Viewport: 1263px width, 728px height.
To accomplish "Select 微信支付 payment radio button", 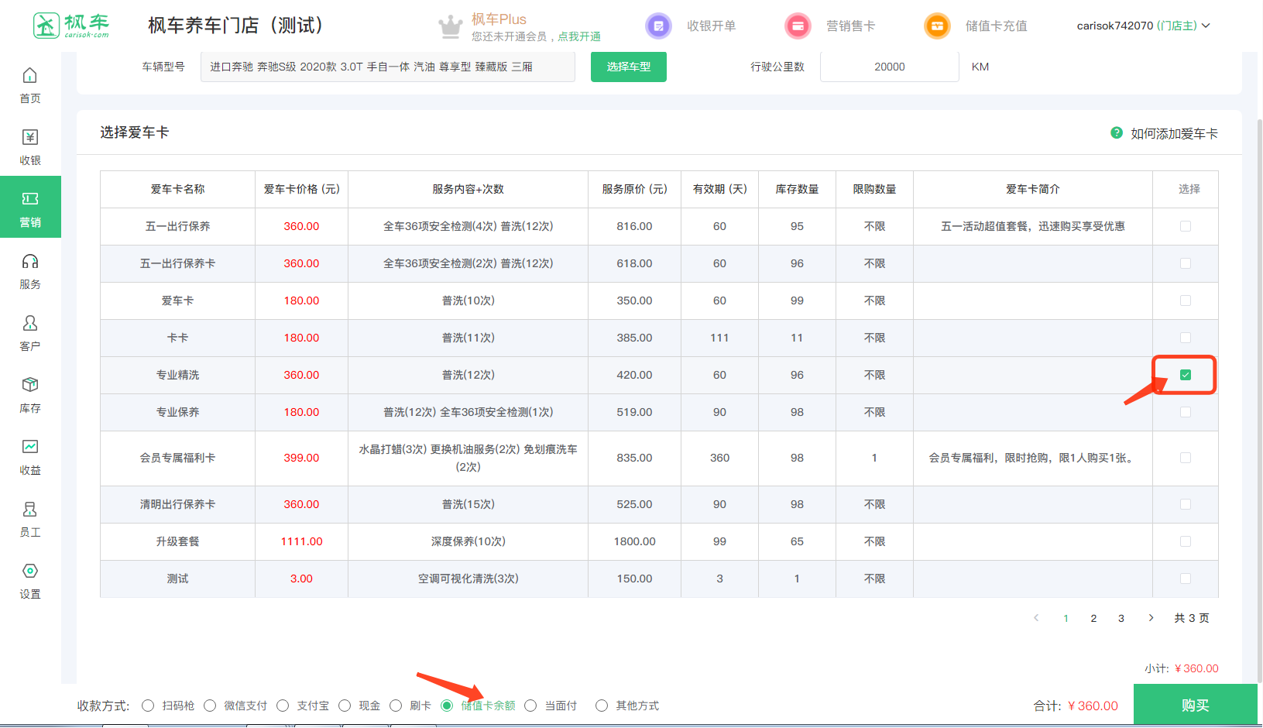I will tap(210, 706).
